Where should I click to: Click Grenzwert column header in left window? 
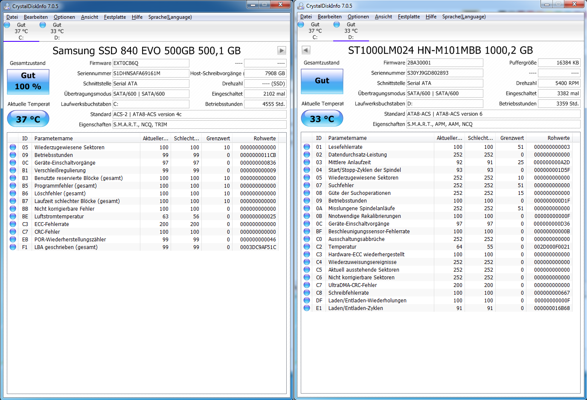pos(217,138)
